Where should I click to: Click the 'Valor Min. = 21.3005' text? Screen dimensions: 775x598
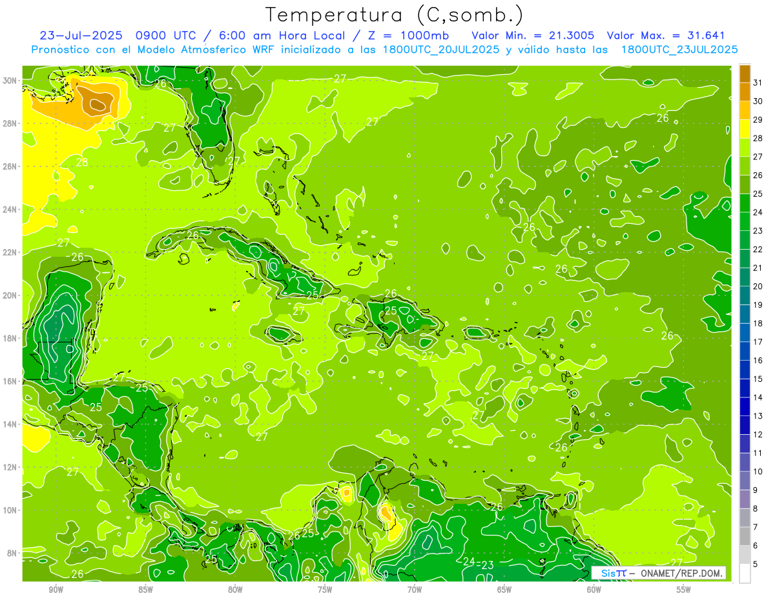[533, 35]
